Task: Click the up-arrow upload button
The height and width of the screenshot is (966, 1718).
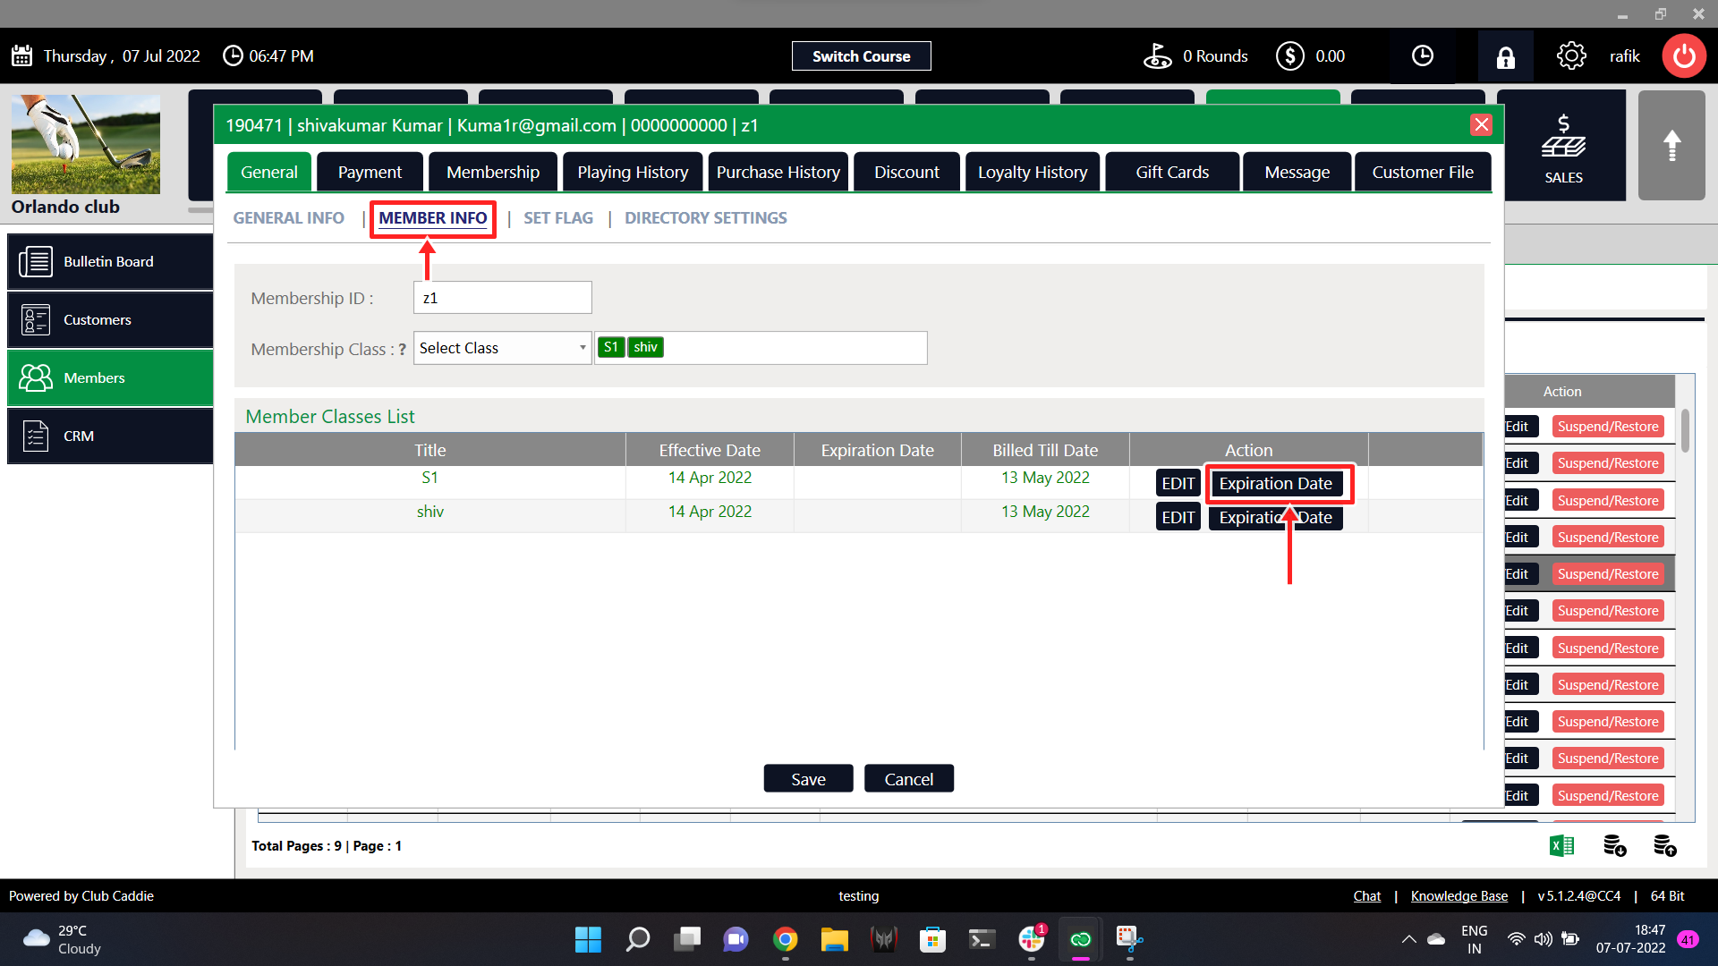Action: 1671,146
